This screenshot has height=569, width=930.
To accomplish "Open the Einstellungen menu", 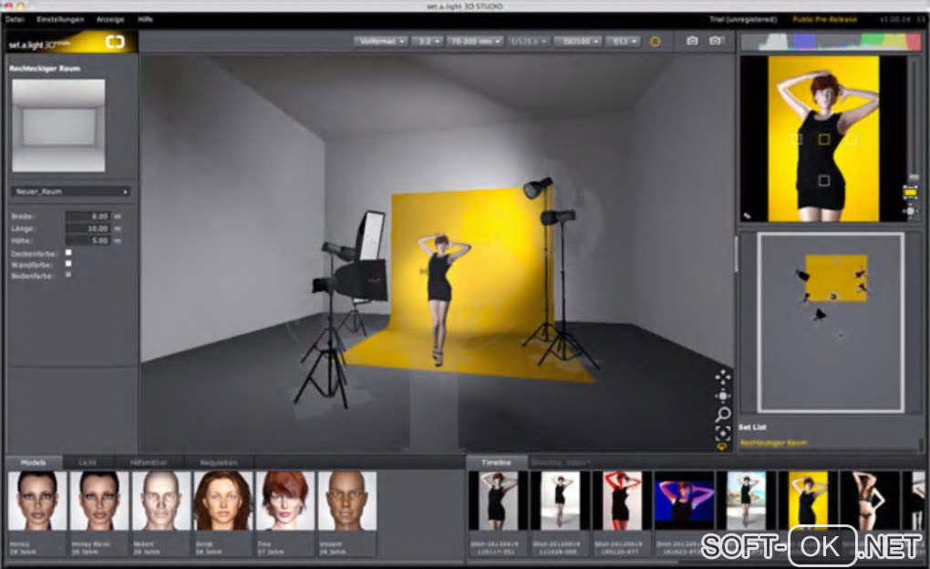I will [x=60, y=19].
